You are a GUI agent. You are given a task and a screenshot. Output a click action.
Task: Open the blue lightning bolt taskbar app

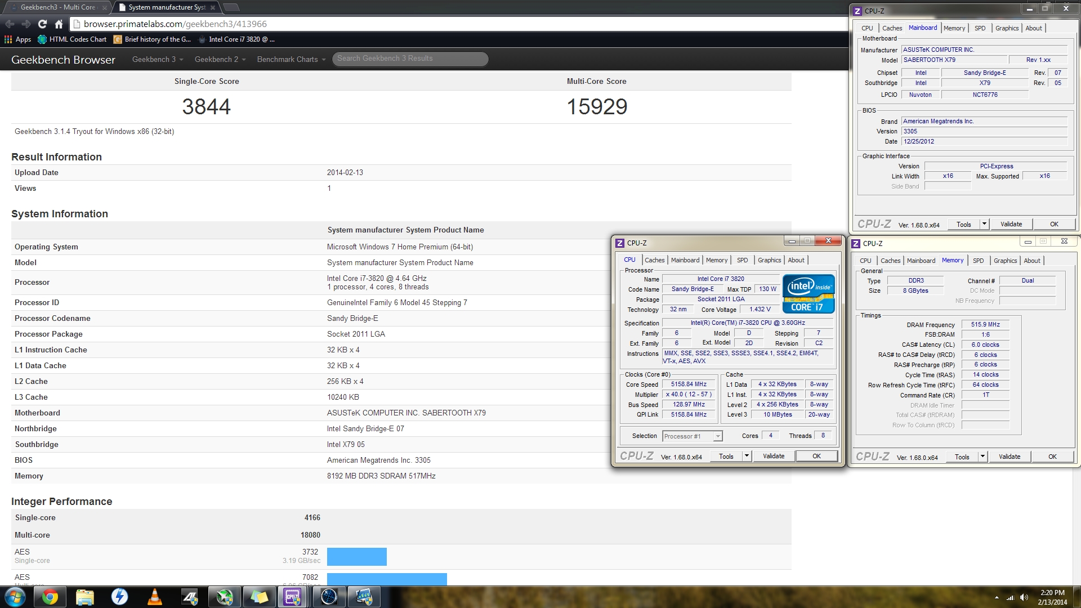click(119, 597)
